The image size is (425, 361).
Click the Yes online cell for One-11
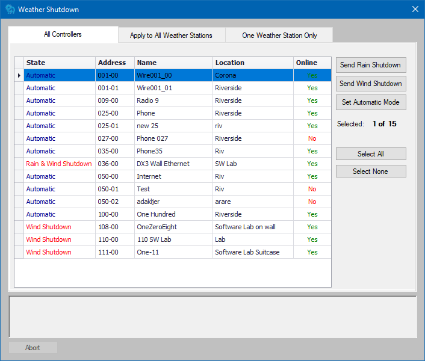click(312, 253)
